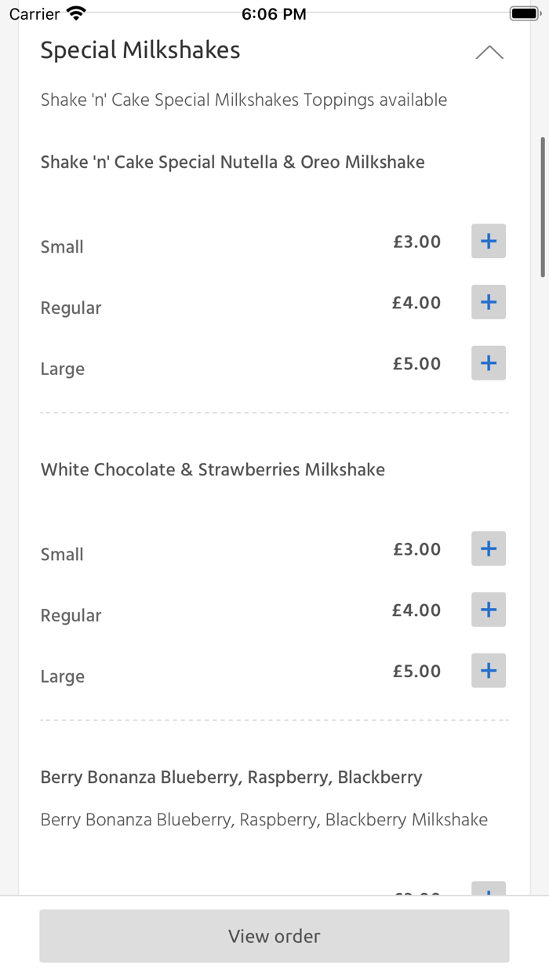Collapse the Special Milkshakes section
The width and height of the screenshot is (549, 976).
(x=489, y=51)
